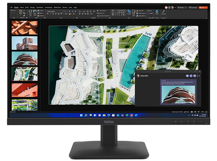Click the Present button
The width and height of the screenshot is (217, 161).
click(x=181, y=8)
